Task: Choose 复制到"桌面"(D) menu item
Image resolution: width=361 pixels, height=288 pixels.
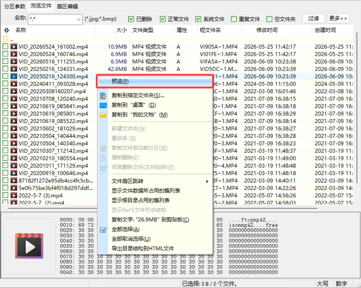Action: click(x=154, y=105)
